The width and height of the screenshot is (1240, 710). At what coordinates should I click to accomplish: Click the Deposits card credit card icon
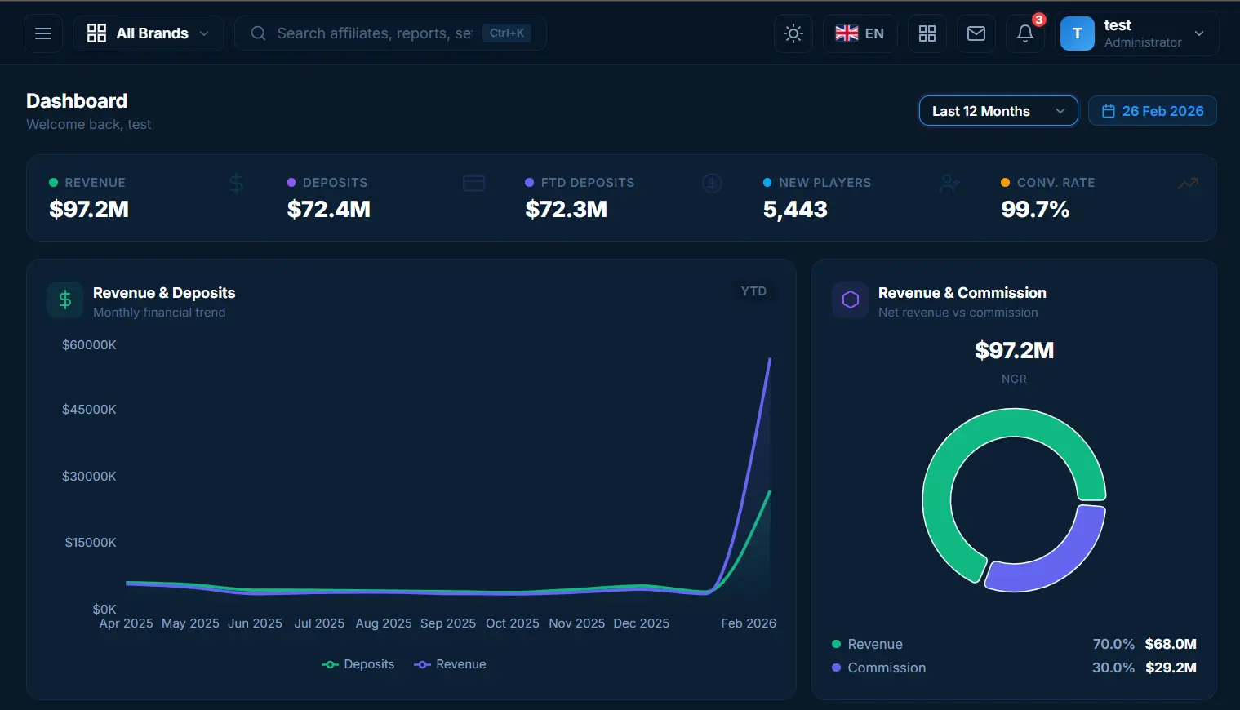[x=473, y=183]
